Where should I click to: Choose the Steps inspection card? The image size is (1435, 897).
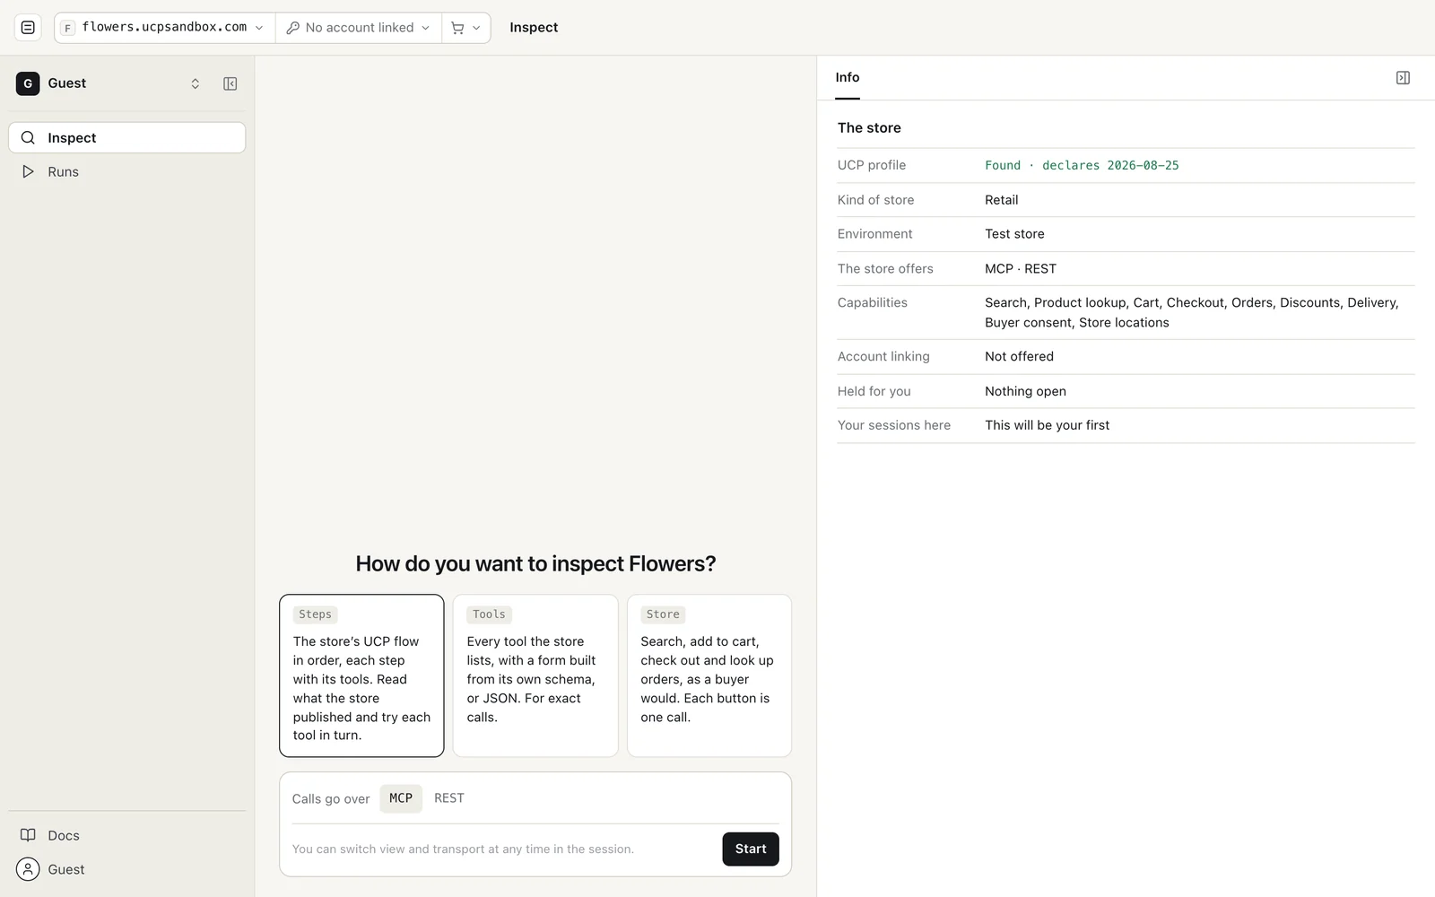point(361,675)
